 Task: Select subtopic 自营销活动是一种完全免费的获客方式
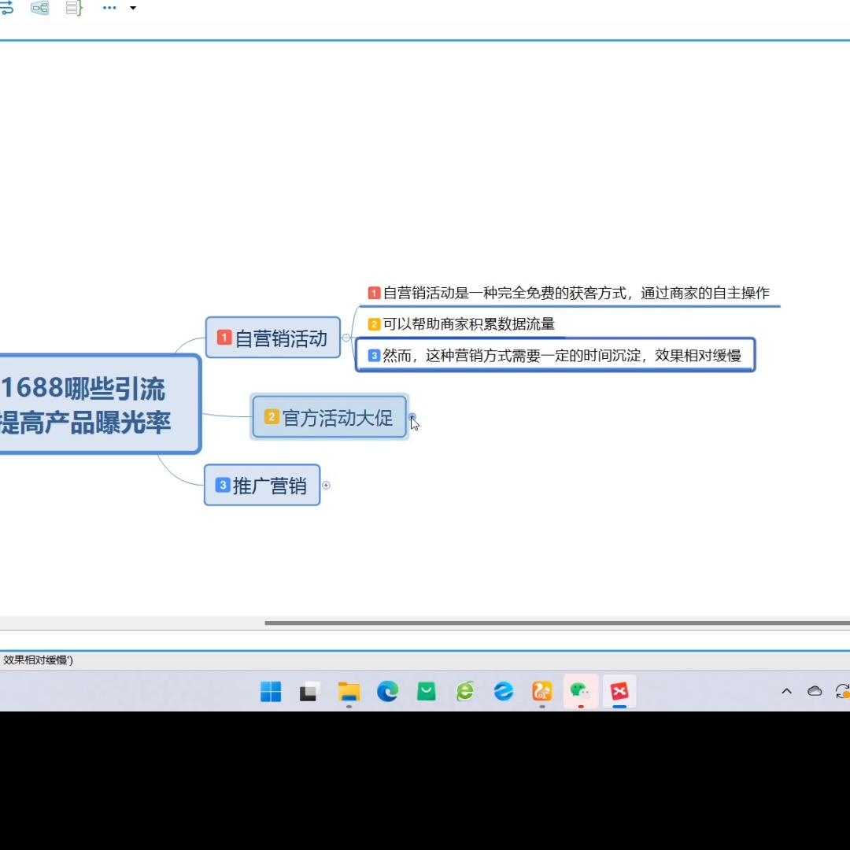(569, 294)
